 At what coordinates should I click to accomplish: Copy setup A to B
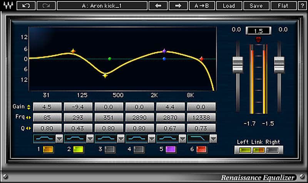[201, 6]
